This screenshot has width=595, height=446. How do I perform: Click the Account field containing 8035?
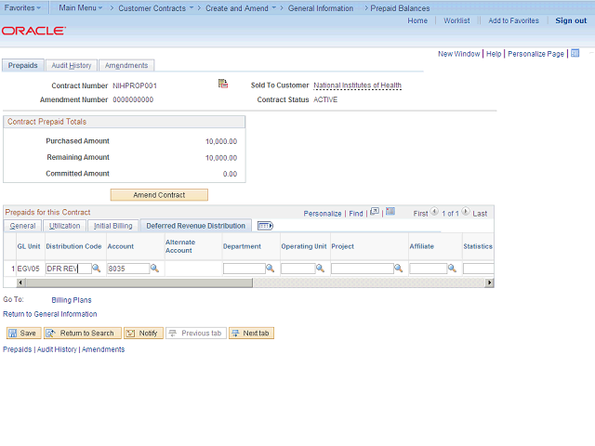click(x=128, y=269)
